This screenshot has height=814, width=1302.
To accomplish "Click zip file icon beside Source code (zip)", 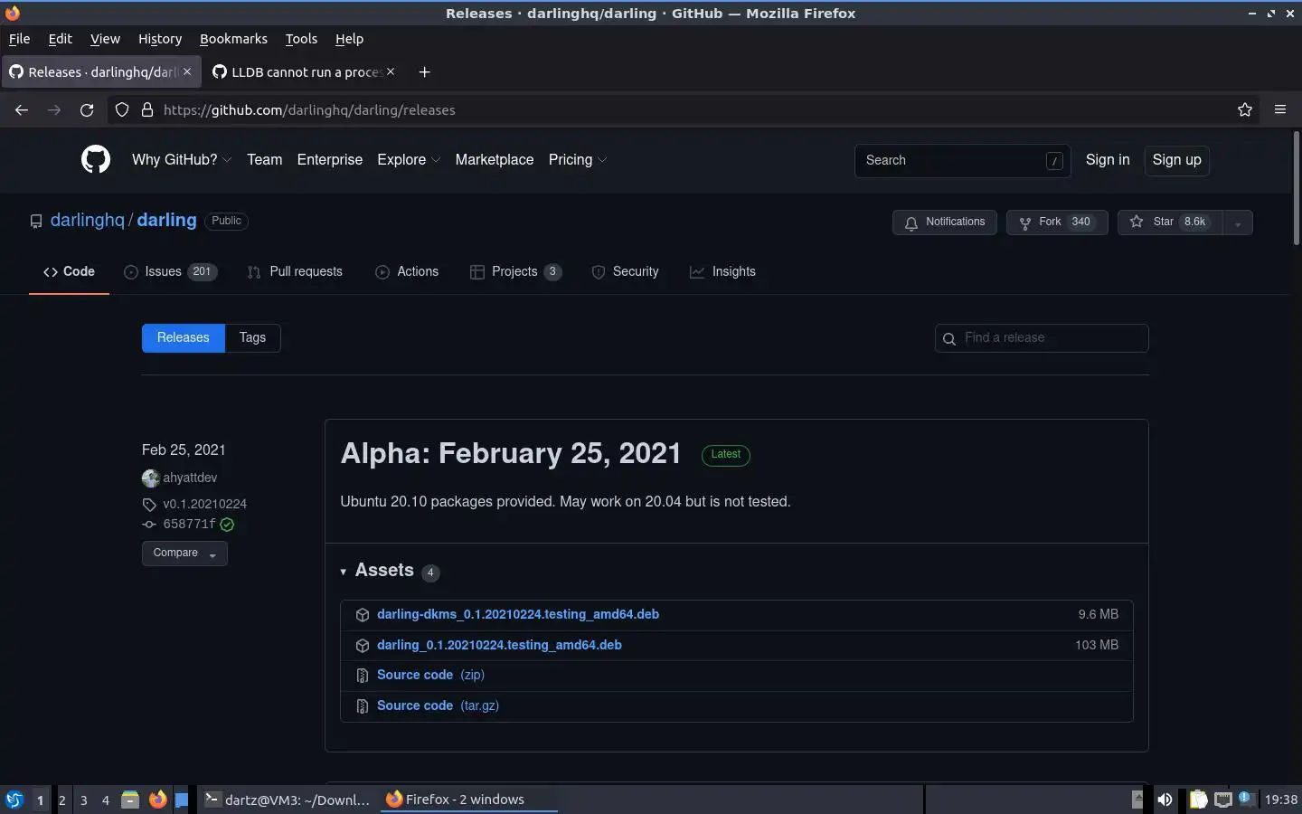I will (363, 676).
